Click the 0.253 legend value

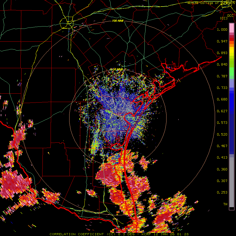[222, 192]
